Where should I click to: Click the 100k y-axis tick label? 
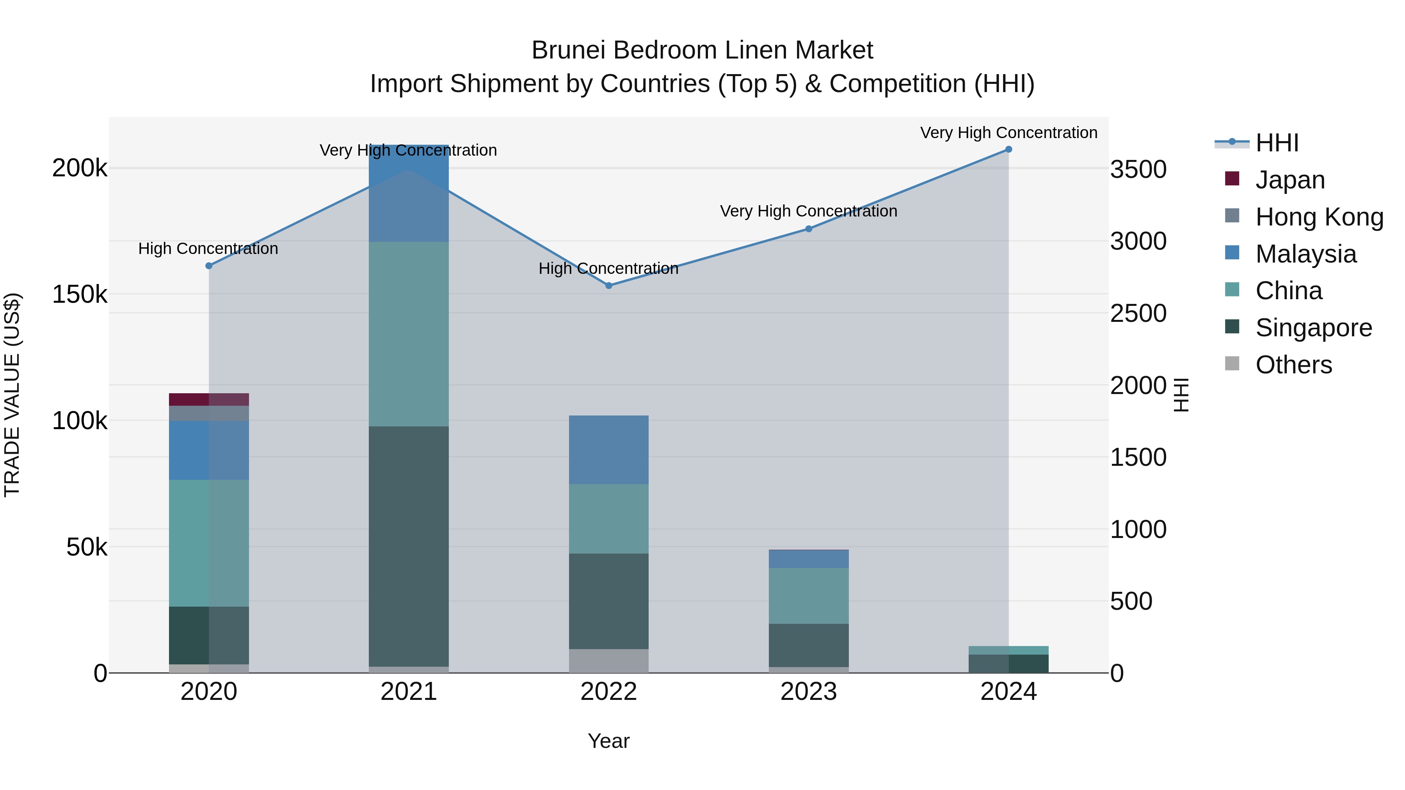(80, 421)
